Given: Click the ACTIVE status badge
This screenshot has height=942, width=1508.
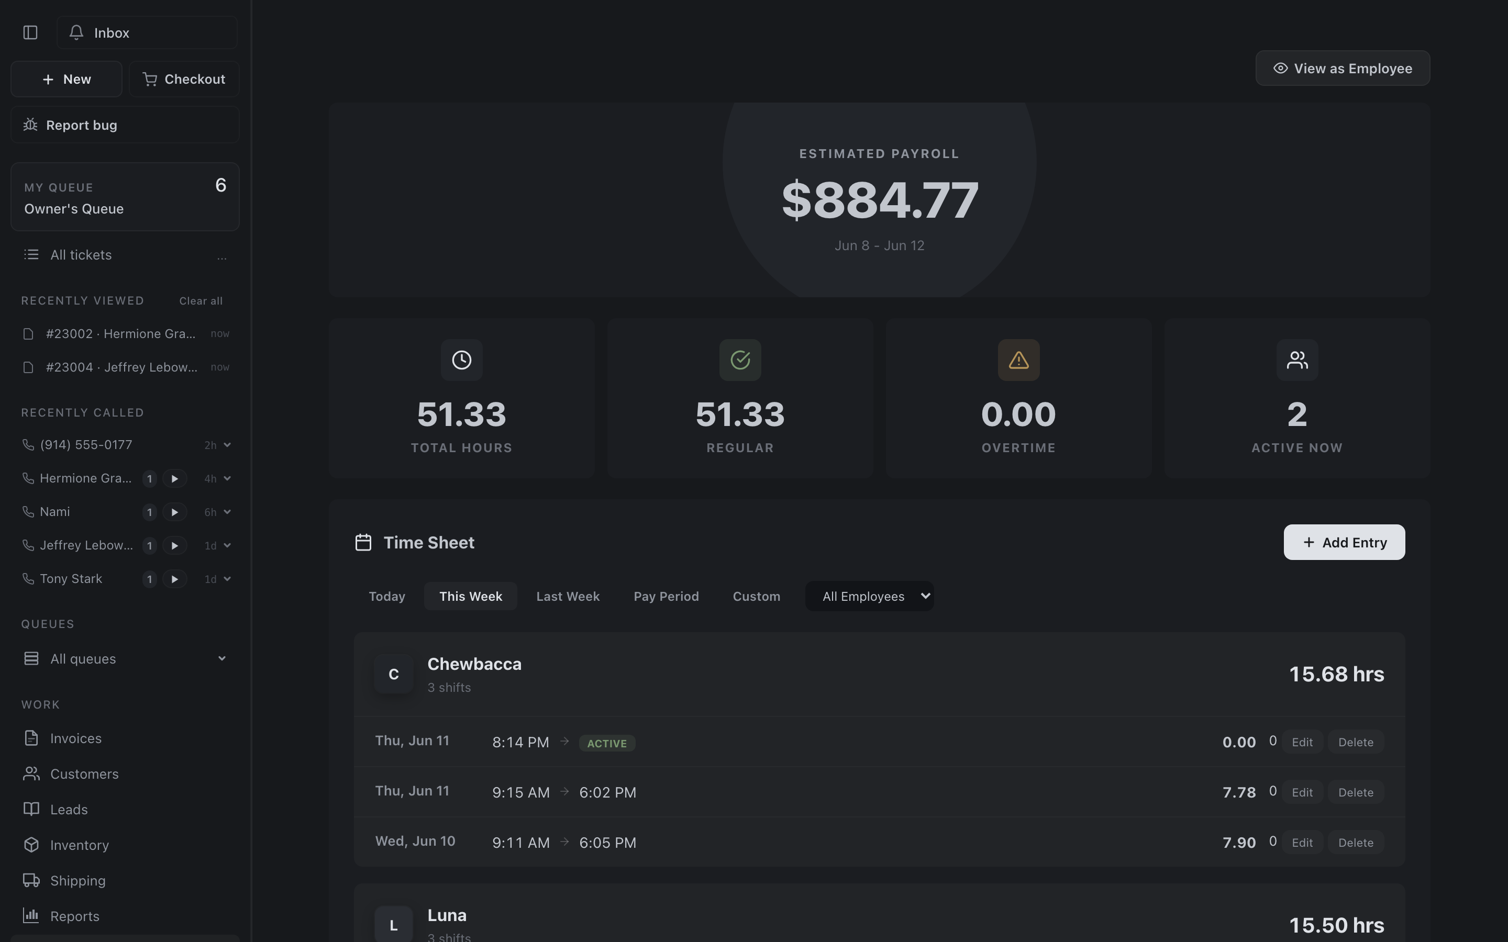Looking at the screenshot, I should pos(607,743).
